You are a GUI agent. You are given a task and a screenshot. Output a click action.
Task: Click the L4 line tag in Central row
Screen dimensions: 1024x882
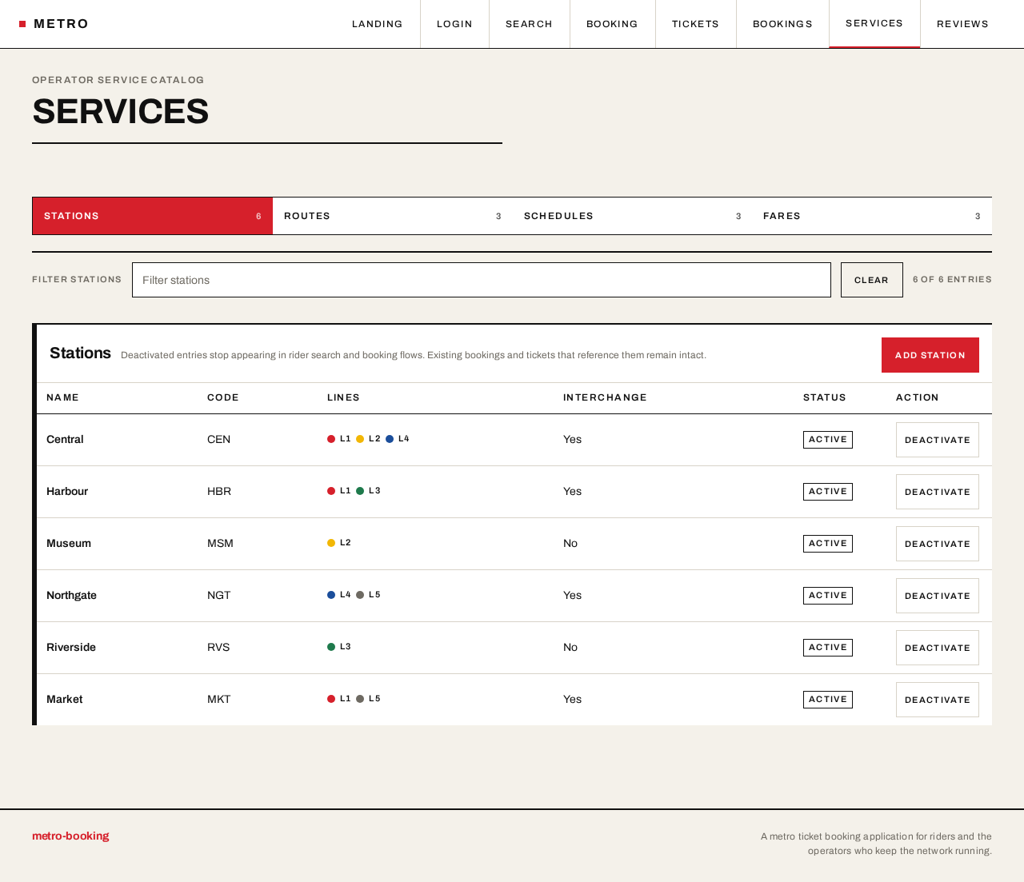[398, 439]
